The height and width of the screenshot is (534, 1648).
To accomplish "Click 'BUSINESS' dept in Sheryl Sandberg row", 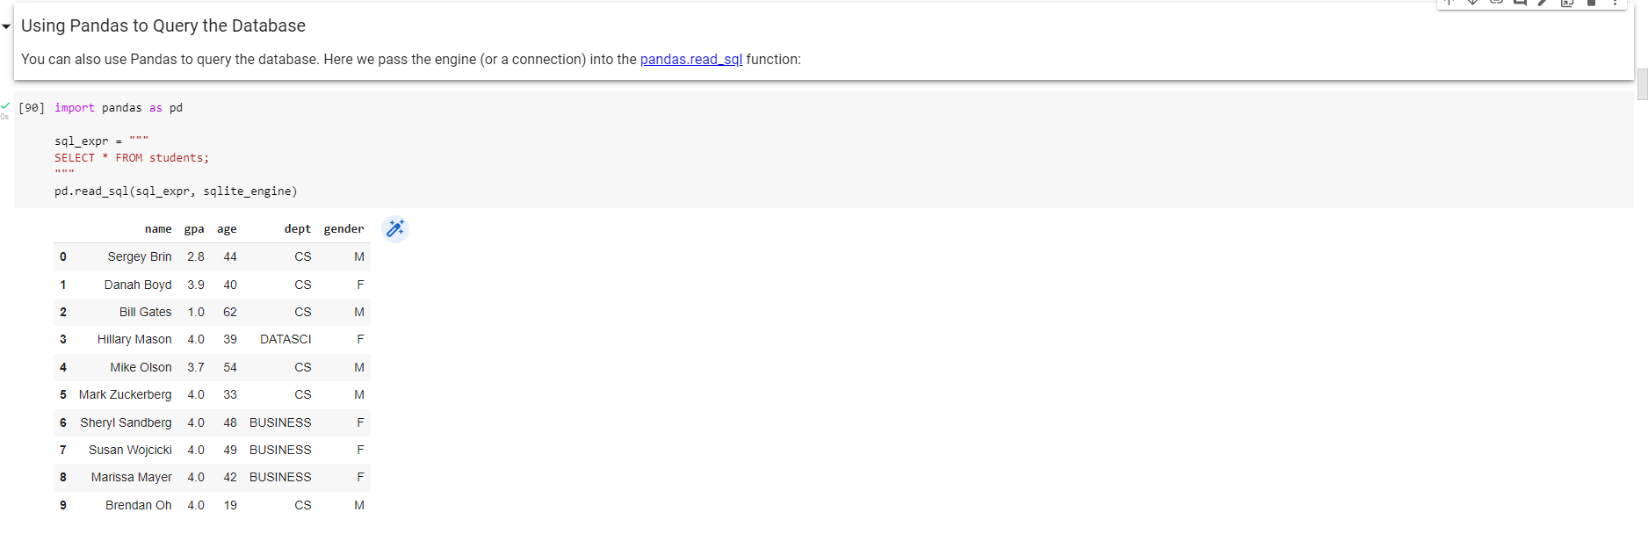I will click(280, 422).
